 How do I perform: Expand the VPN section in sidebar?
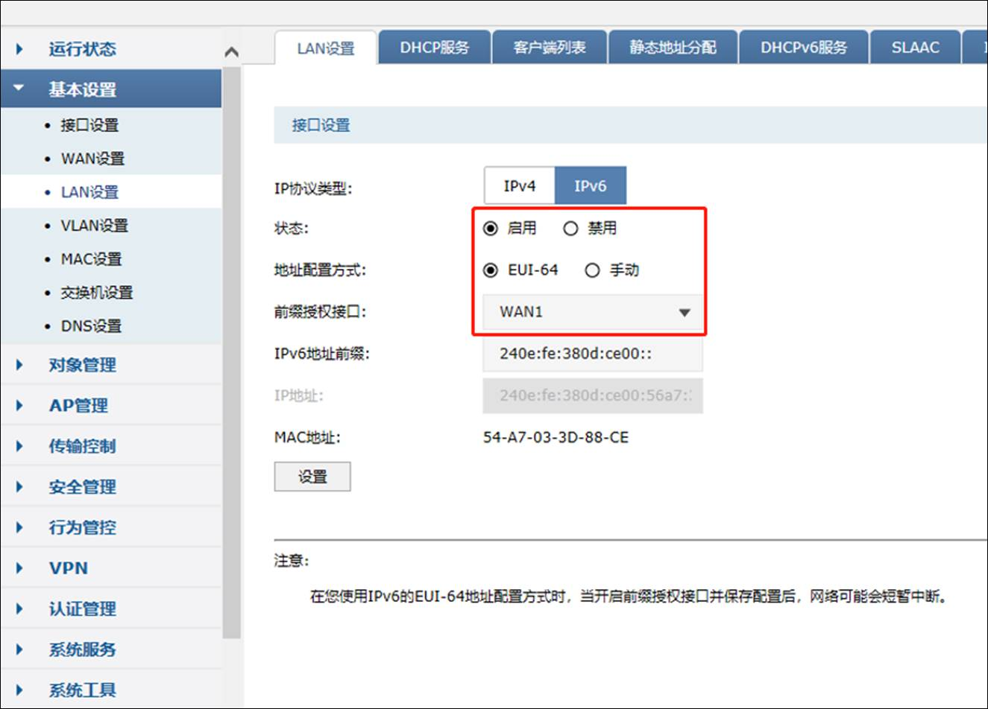tap(68, 567)
